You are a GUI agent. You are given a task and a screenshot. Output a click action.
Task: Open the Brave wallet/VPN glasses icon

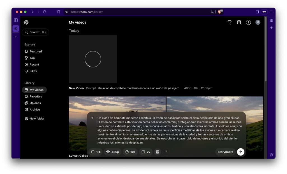264,12
